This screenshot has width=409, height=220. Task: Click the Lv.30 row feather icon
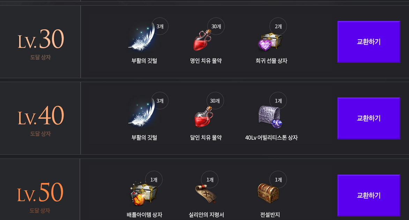tap(142, 37)
